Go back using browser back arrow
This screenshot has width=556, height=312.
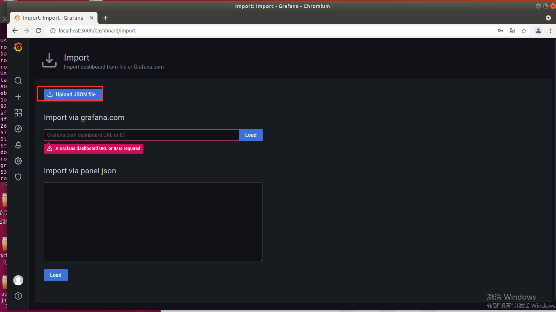click(x=15, y=31)
